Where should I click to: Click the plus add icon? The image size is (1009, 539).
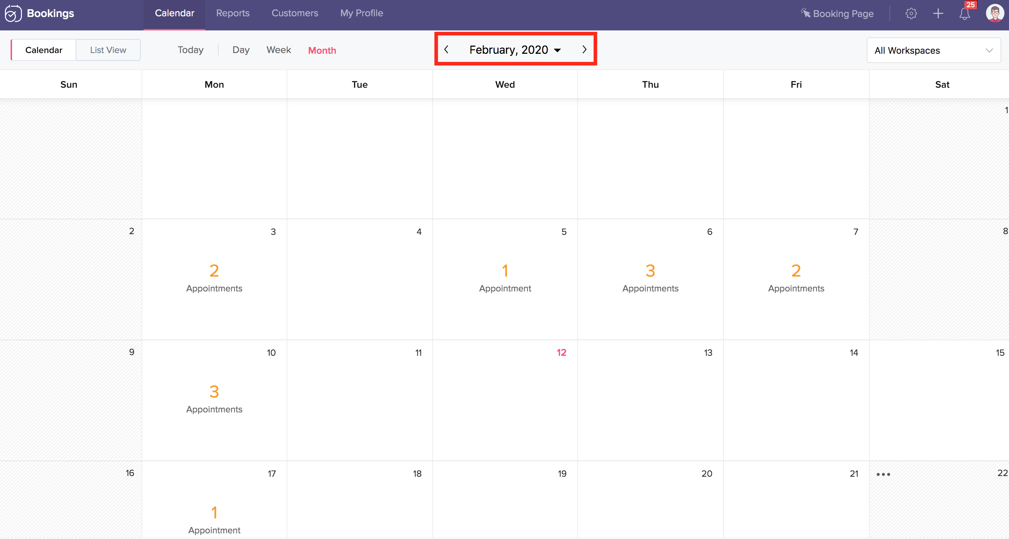(938, 14)
